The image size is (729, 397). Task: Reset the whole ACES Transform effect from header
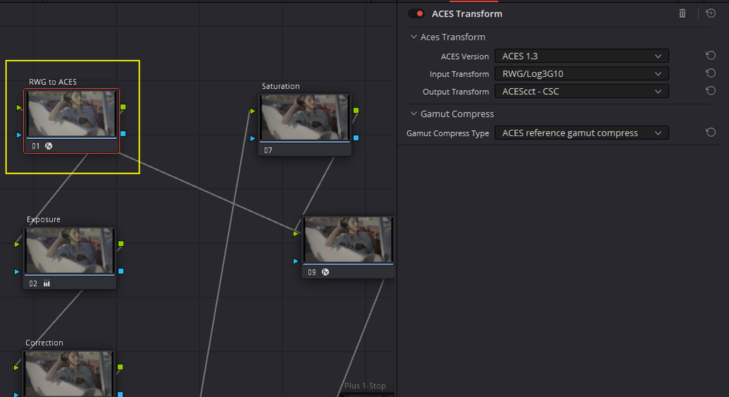[711, 13]
